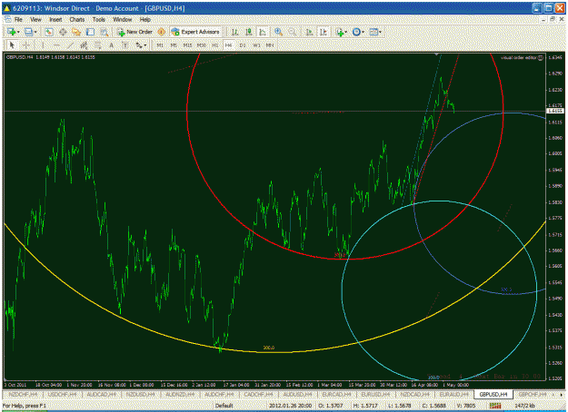568x412 pixels.
Task: Click the connection status bars icon
Action: point(495,406)
